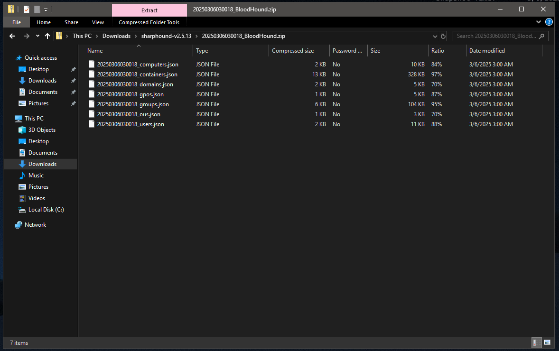Click sharphound-v2.5.13 in the breadcrumb

pos(166,36)
